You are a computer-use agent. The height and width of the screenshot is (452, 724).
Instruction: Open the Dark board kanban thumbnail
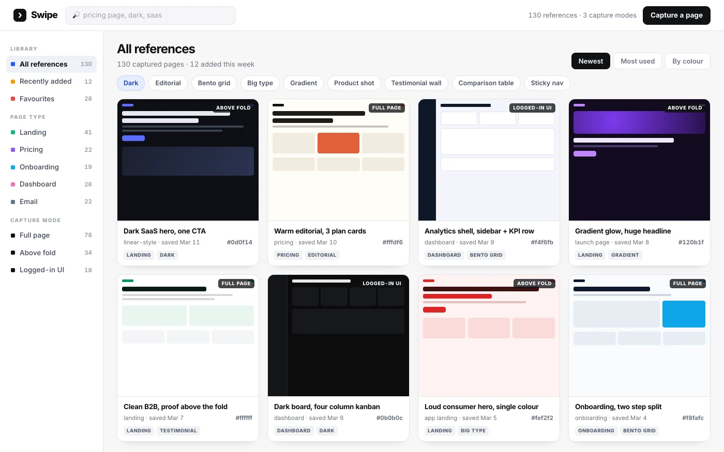[x=338, y=336]
